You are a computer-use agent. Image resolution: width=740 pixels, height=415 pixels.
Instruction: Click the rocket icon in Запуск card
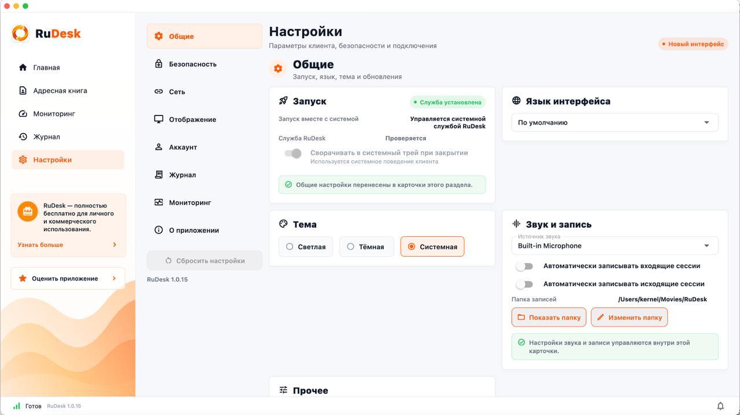283,101
